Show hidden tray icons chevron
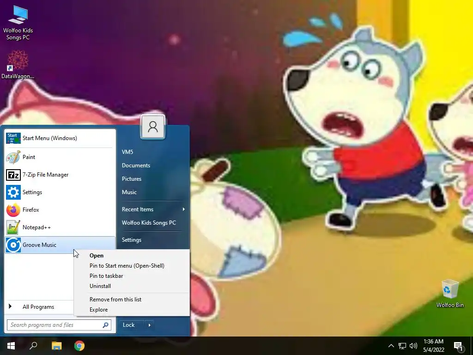Viewport: 473px width, 355px height. click(391, 346)
